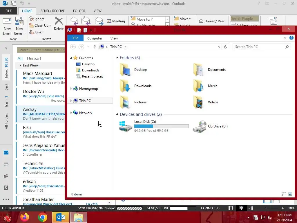The image size is (297, 223).
Task: Collapse the Devices and drives group
Action: point(117,114)
